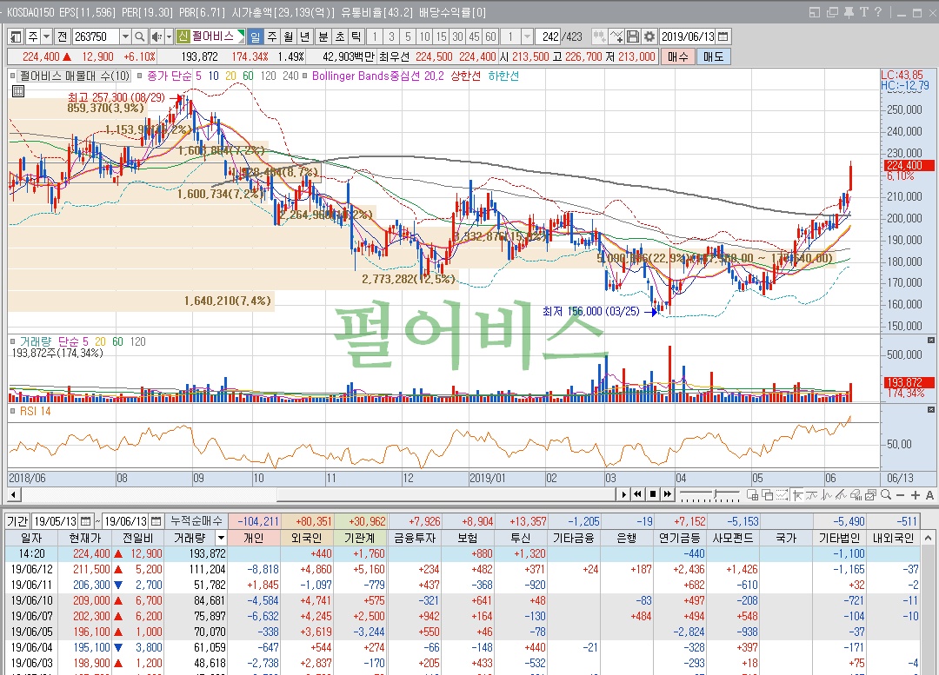Open chart settings gear icon

click(649, 36)
